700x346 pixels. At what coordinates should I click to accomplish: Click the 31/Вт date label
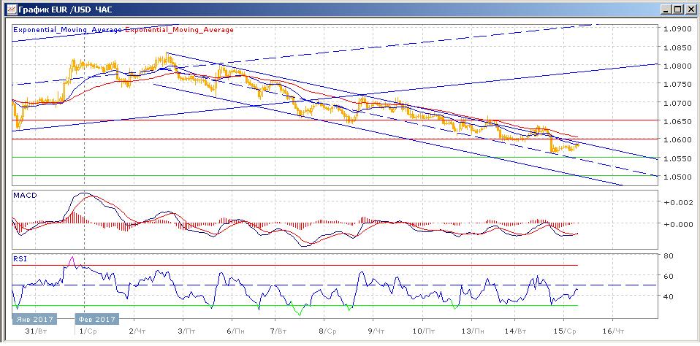click(37, 331)
